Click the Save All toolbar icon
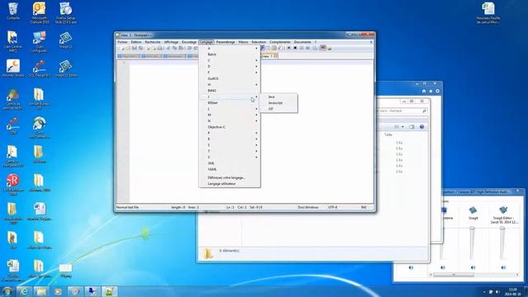 [141, 49]
